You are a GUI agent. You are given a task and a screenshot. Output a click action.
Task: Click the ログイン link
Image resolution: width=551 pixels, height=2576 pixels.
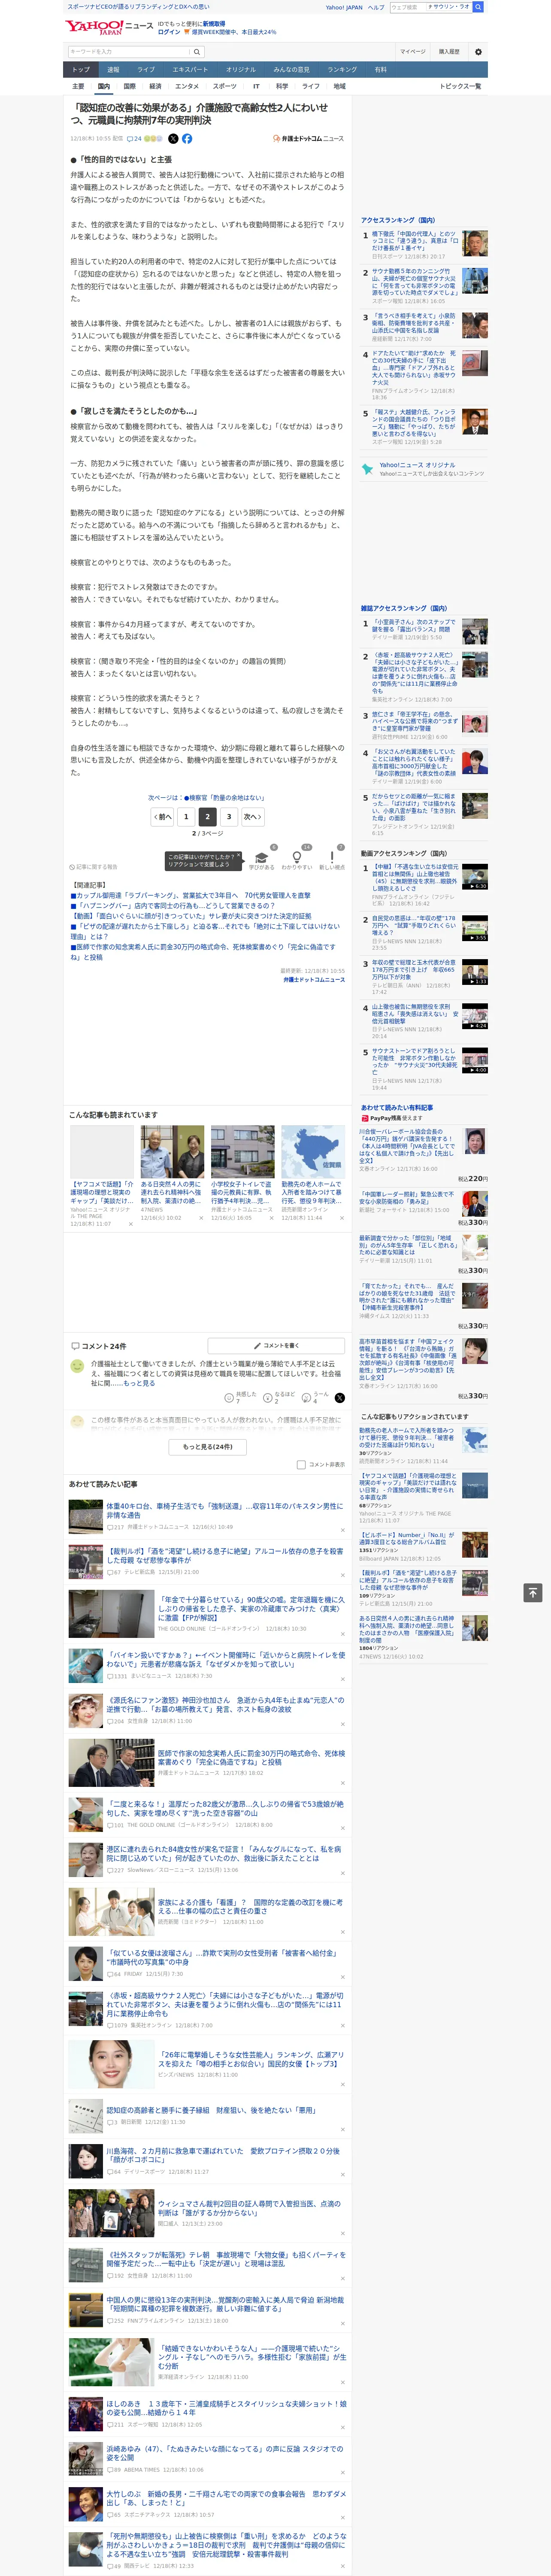(x=169, y=32)
